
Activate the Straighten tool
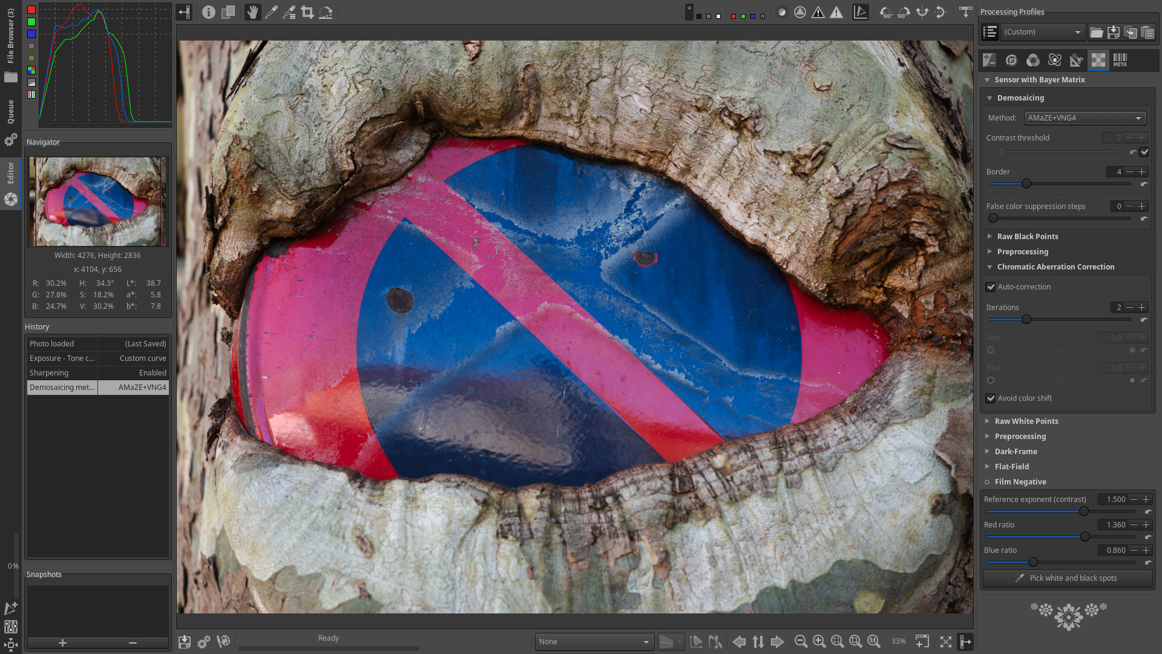[326, 12]
